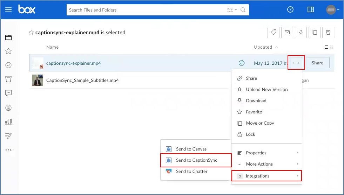Click the Search Files and Folders field

[x=146, y=10]
